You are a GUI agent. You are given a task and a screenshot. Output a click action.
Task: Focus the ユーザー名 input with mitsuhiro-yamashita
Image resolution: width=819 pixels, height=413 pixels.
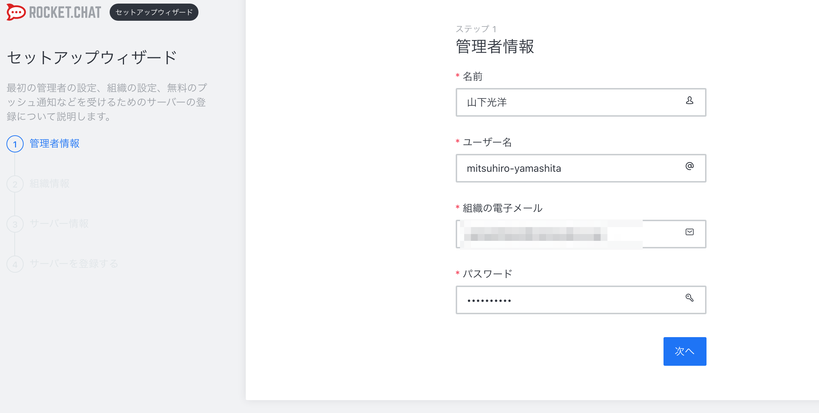(x=581, y=168)
